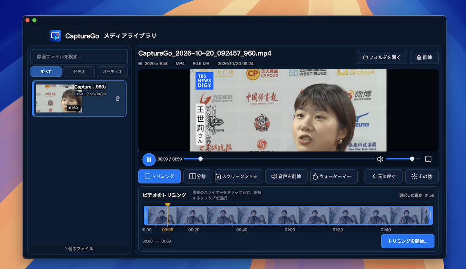Image resolution: width=466 pixels, height=269 pixels.
Task: Click the left trim handle on the timeline
Action: 146,215
